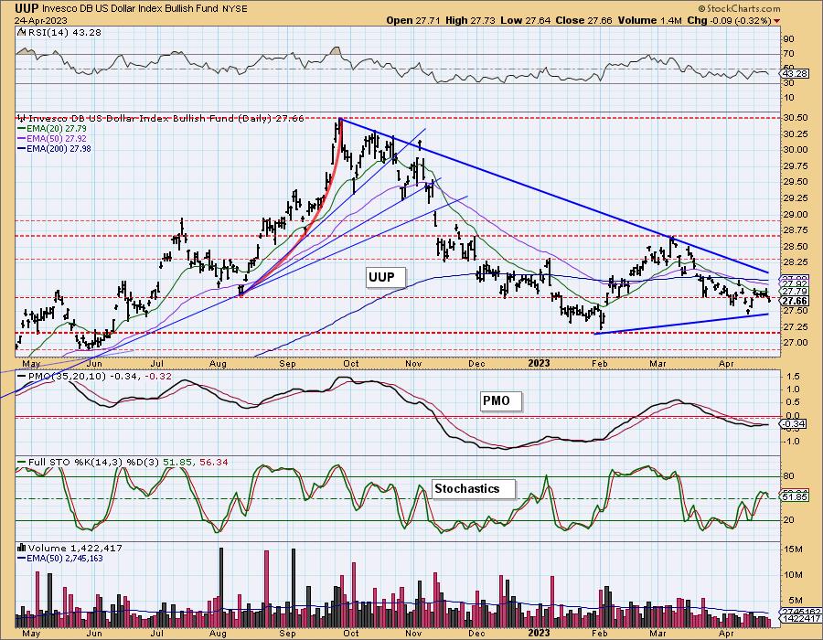The height and width of the screenshot is (640, 823).
Task: Click the 43.28 RSI value tag
Action: (794, 74)
